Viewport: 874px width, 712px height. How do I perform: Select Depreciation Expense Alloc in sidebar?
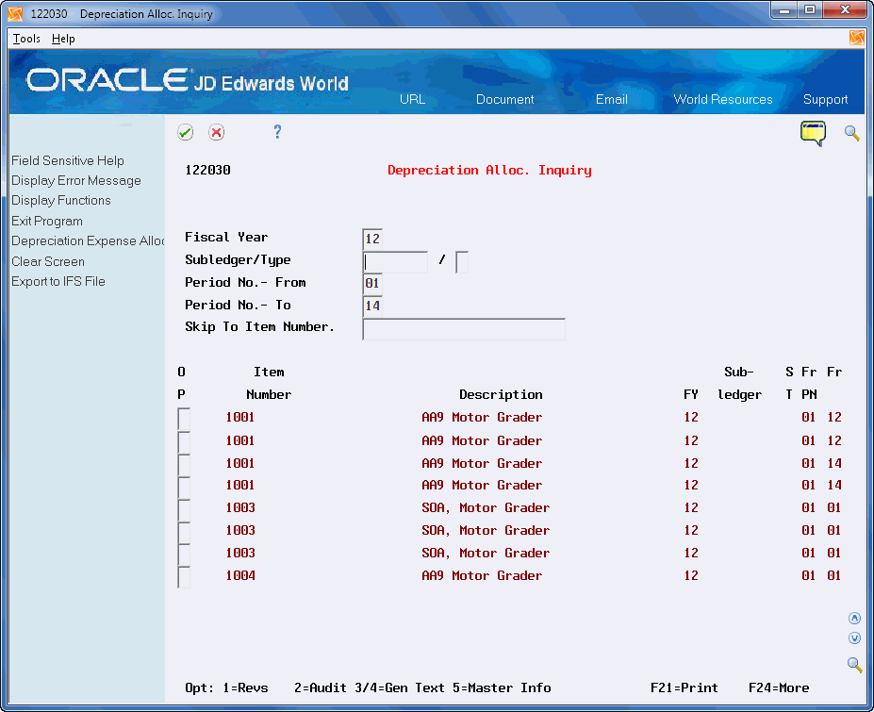tap(88, 240)
